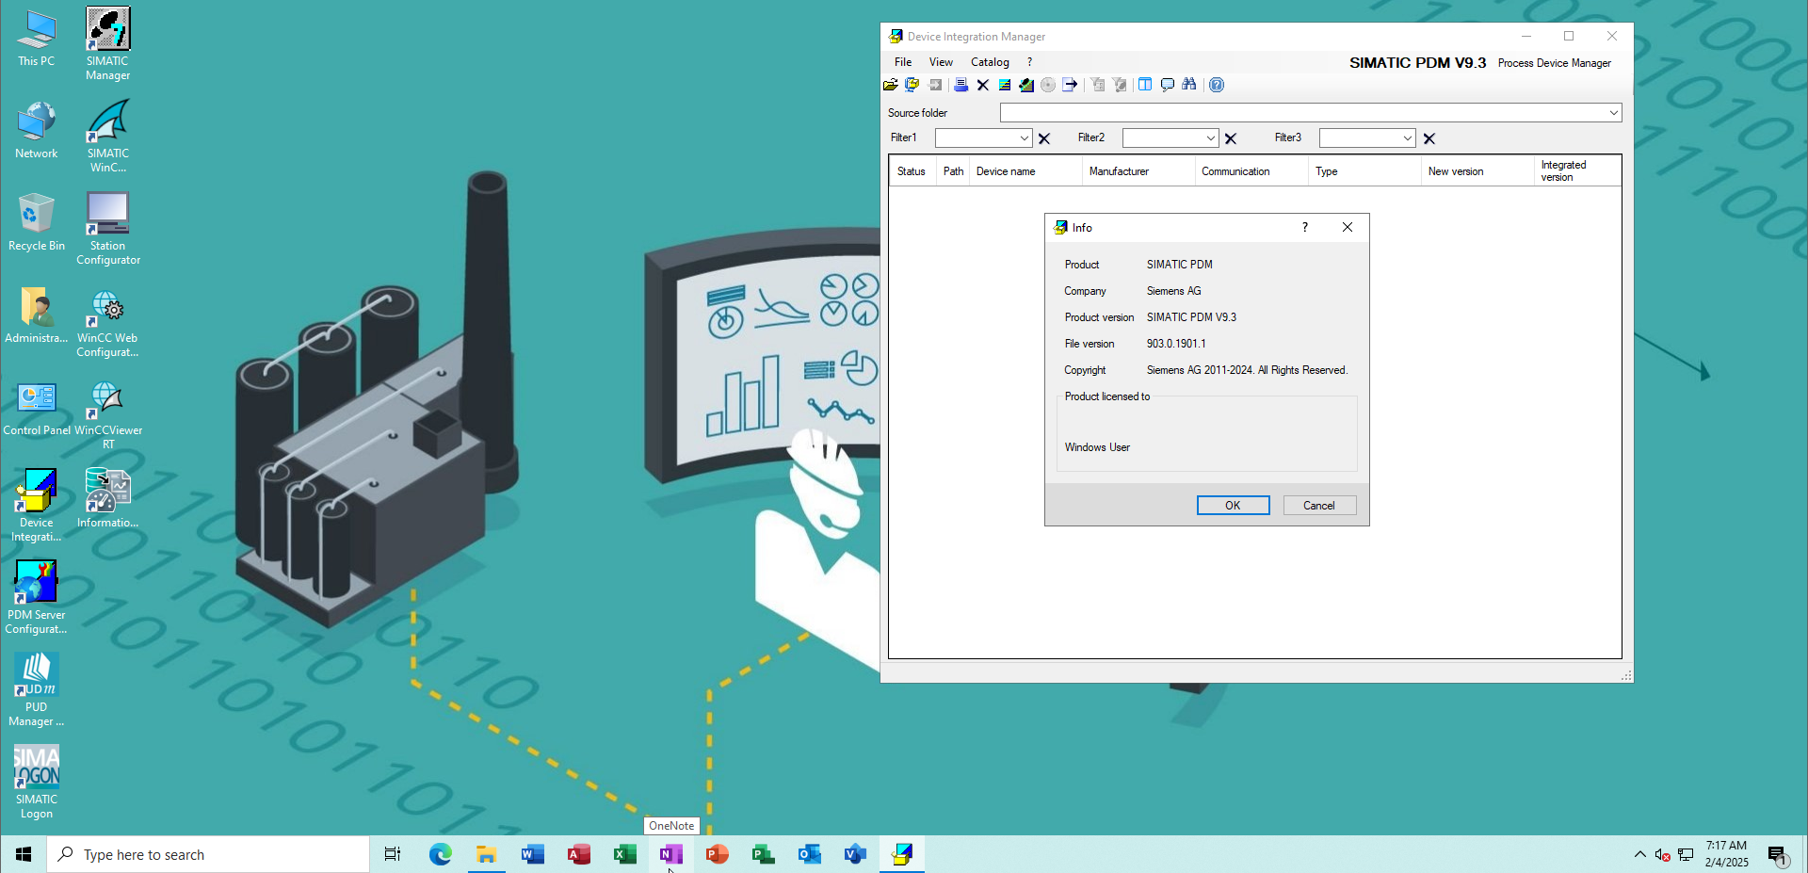Click the speech bubble toolbar icon

[x=1168, y=85]
